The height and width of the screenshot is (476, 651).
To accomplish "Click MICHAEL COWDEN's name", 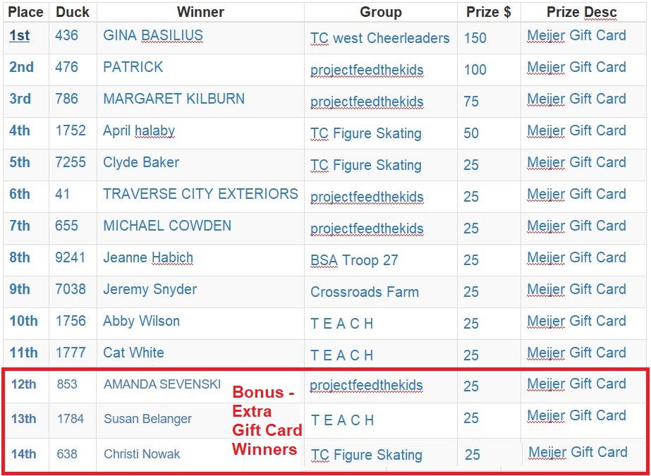I will (x=167, y=226).
